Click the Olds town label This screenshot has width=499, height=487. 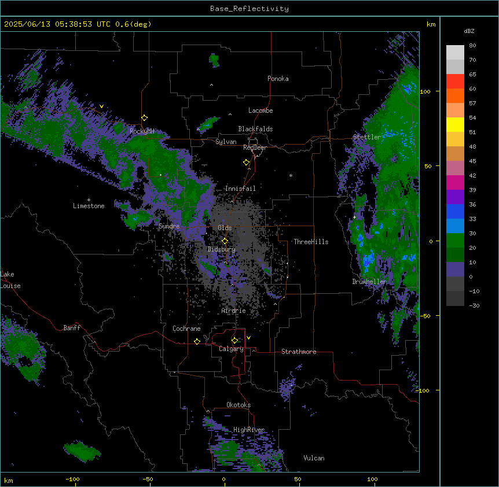coord(225,228)
